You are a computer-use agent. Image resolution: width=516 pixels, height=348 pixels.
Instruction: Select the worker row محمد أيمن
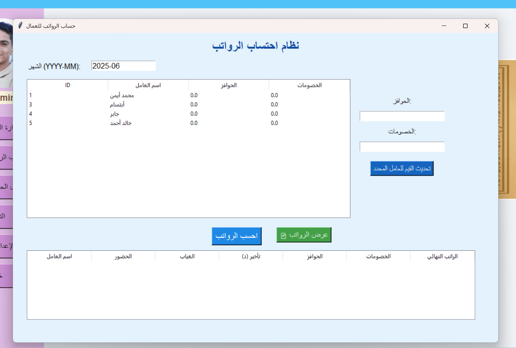point(189,95)
